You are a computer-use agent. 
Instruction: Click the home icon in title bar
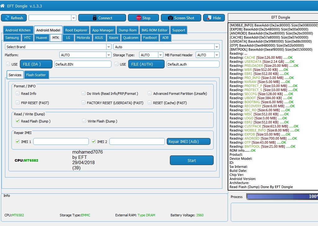pyautogui.click(x=2, y=6)
